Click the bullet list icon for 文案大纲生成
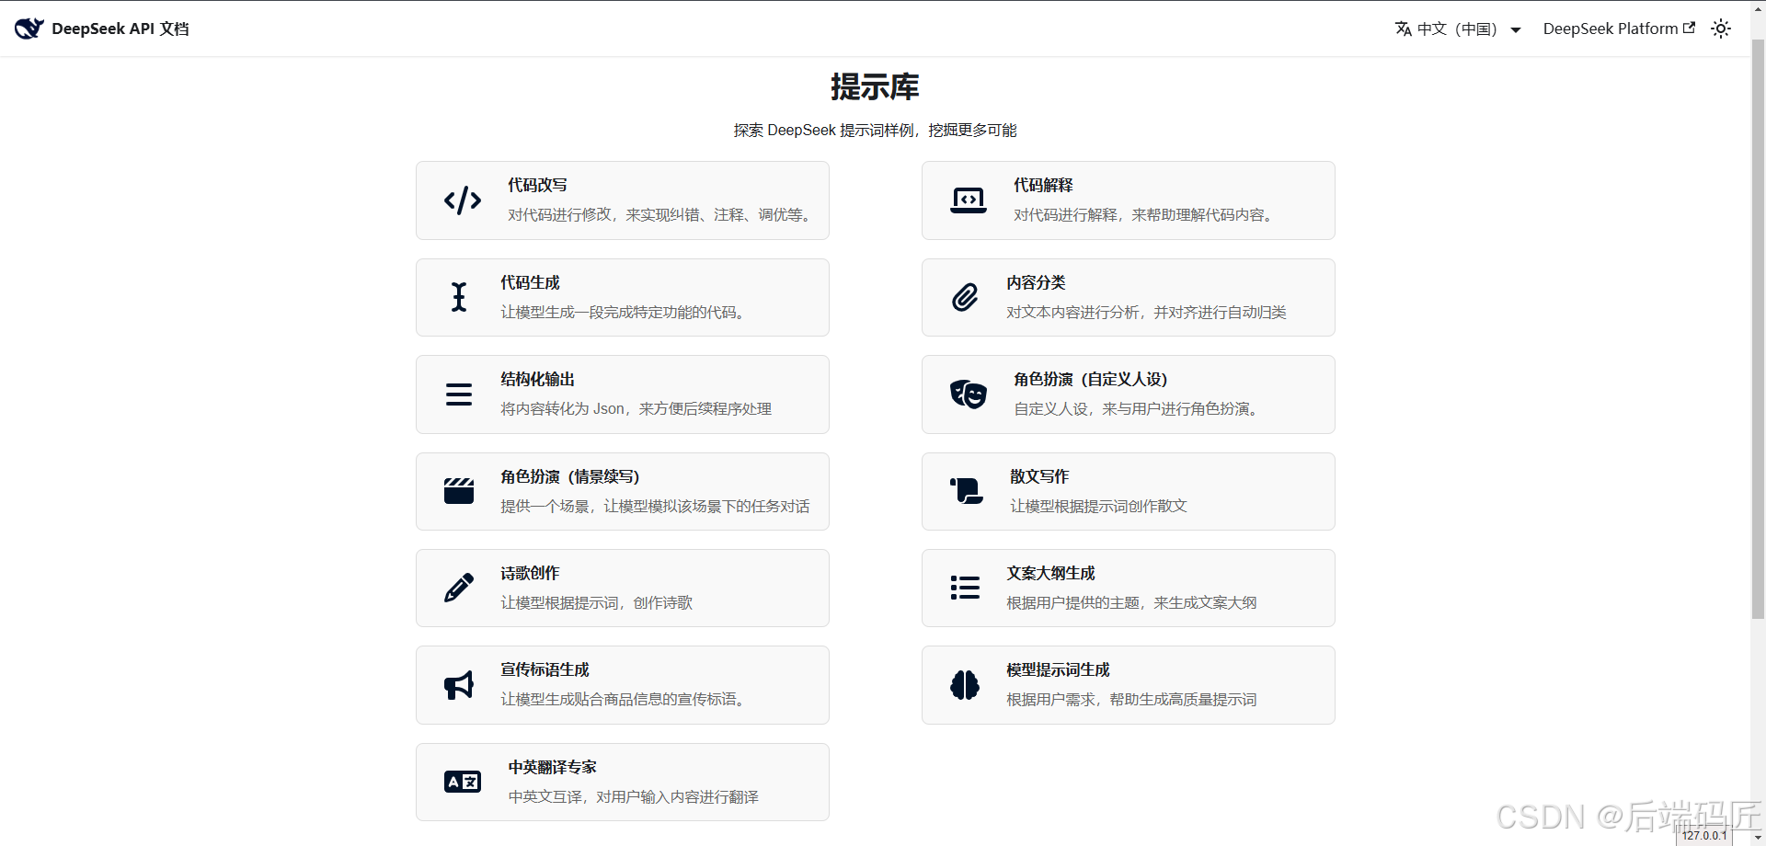1766x846 pixels. tap(965, 588)
